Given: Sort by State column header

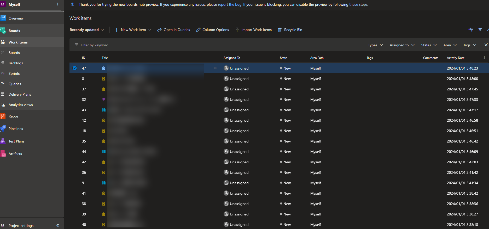Looking at the screenshot, I should pos(283,58).
